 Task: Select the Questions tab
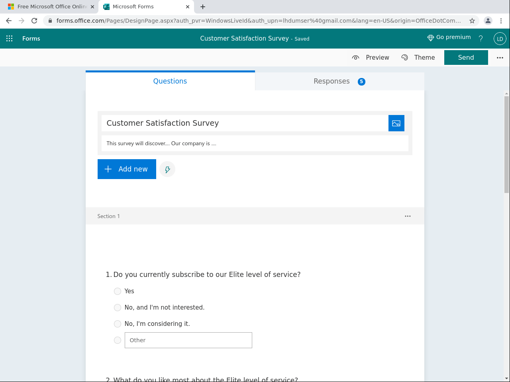click(x=170, y=81)
